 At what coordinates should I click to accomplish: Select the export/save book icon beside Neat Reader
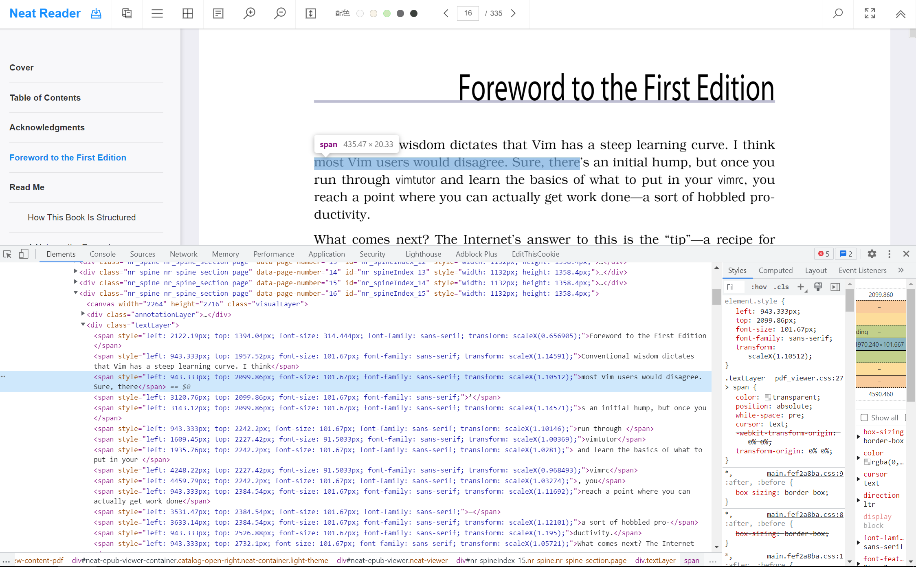coord(96,13)
